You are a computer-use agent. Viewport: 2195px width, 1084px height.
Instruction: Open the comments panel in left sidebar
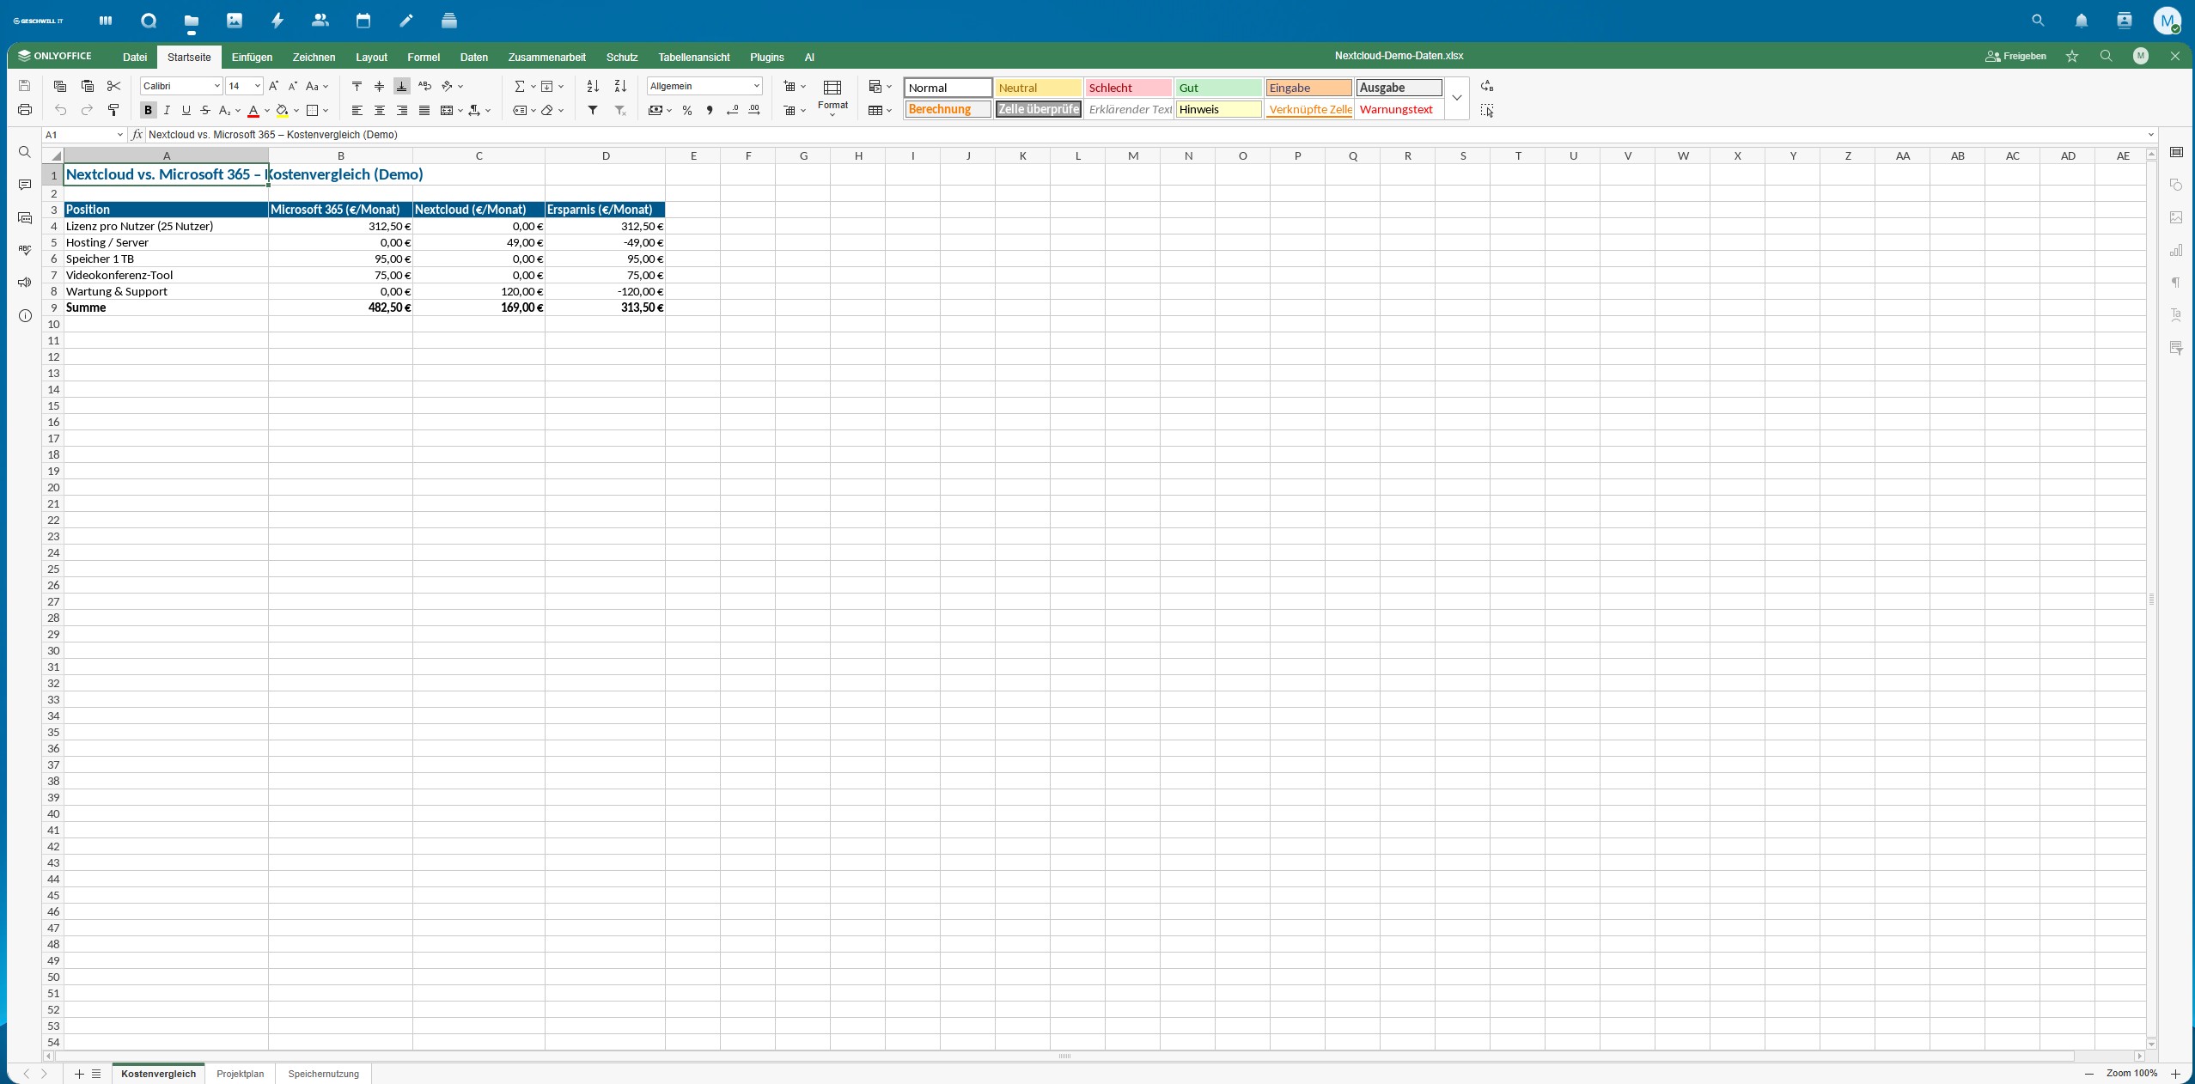point(25,185)
